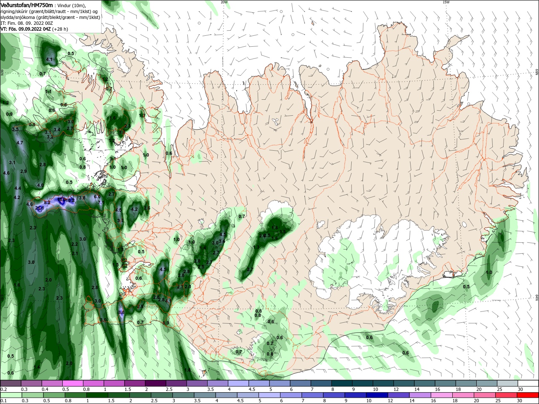Click the pale grey 25 mm snow legend swatch
Image resolution: width=539 pixels, height=404 pixels.
508,383
